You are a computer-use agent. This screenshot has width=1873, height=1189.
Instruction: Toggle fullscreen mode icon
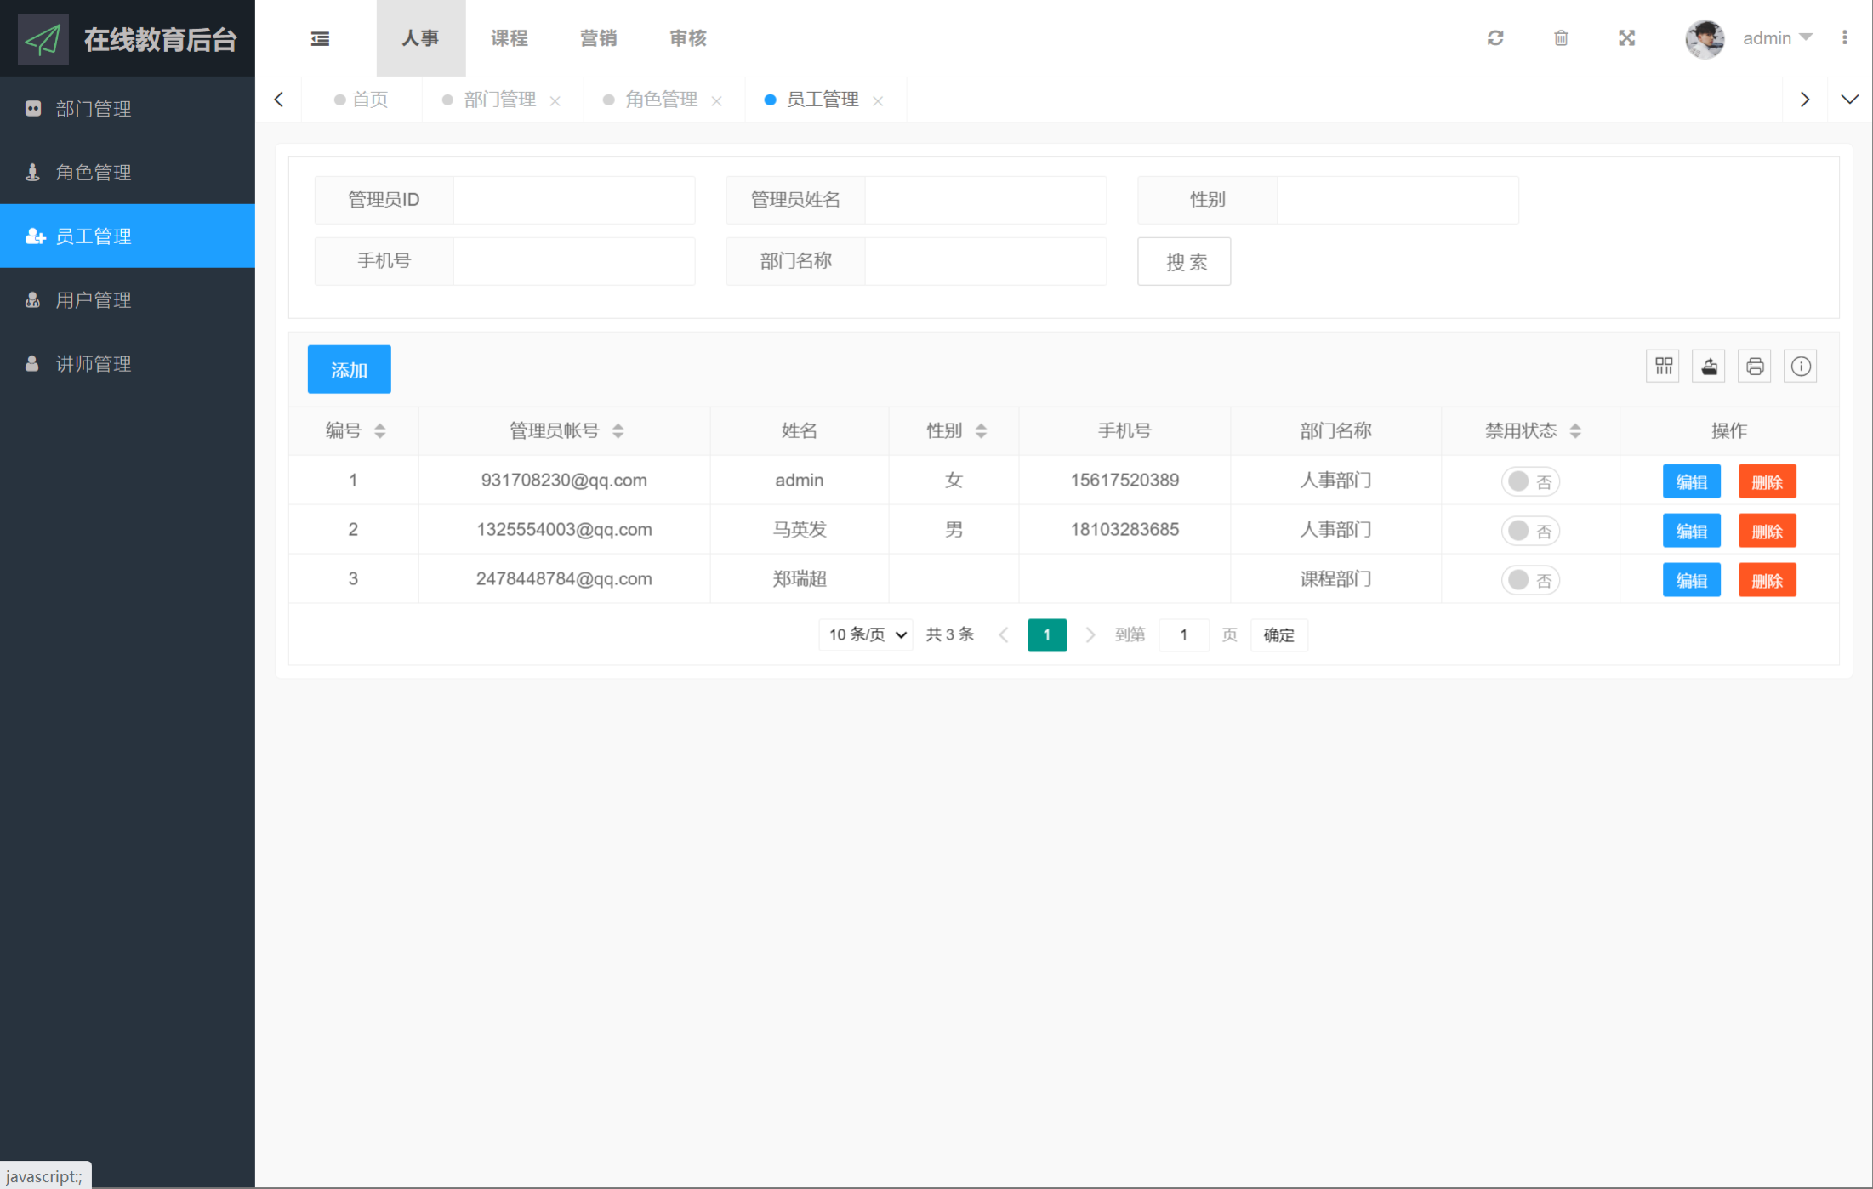pos(1626,38)
